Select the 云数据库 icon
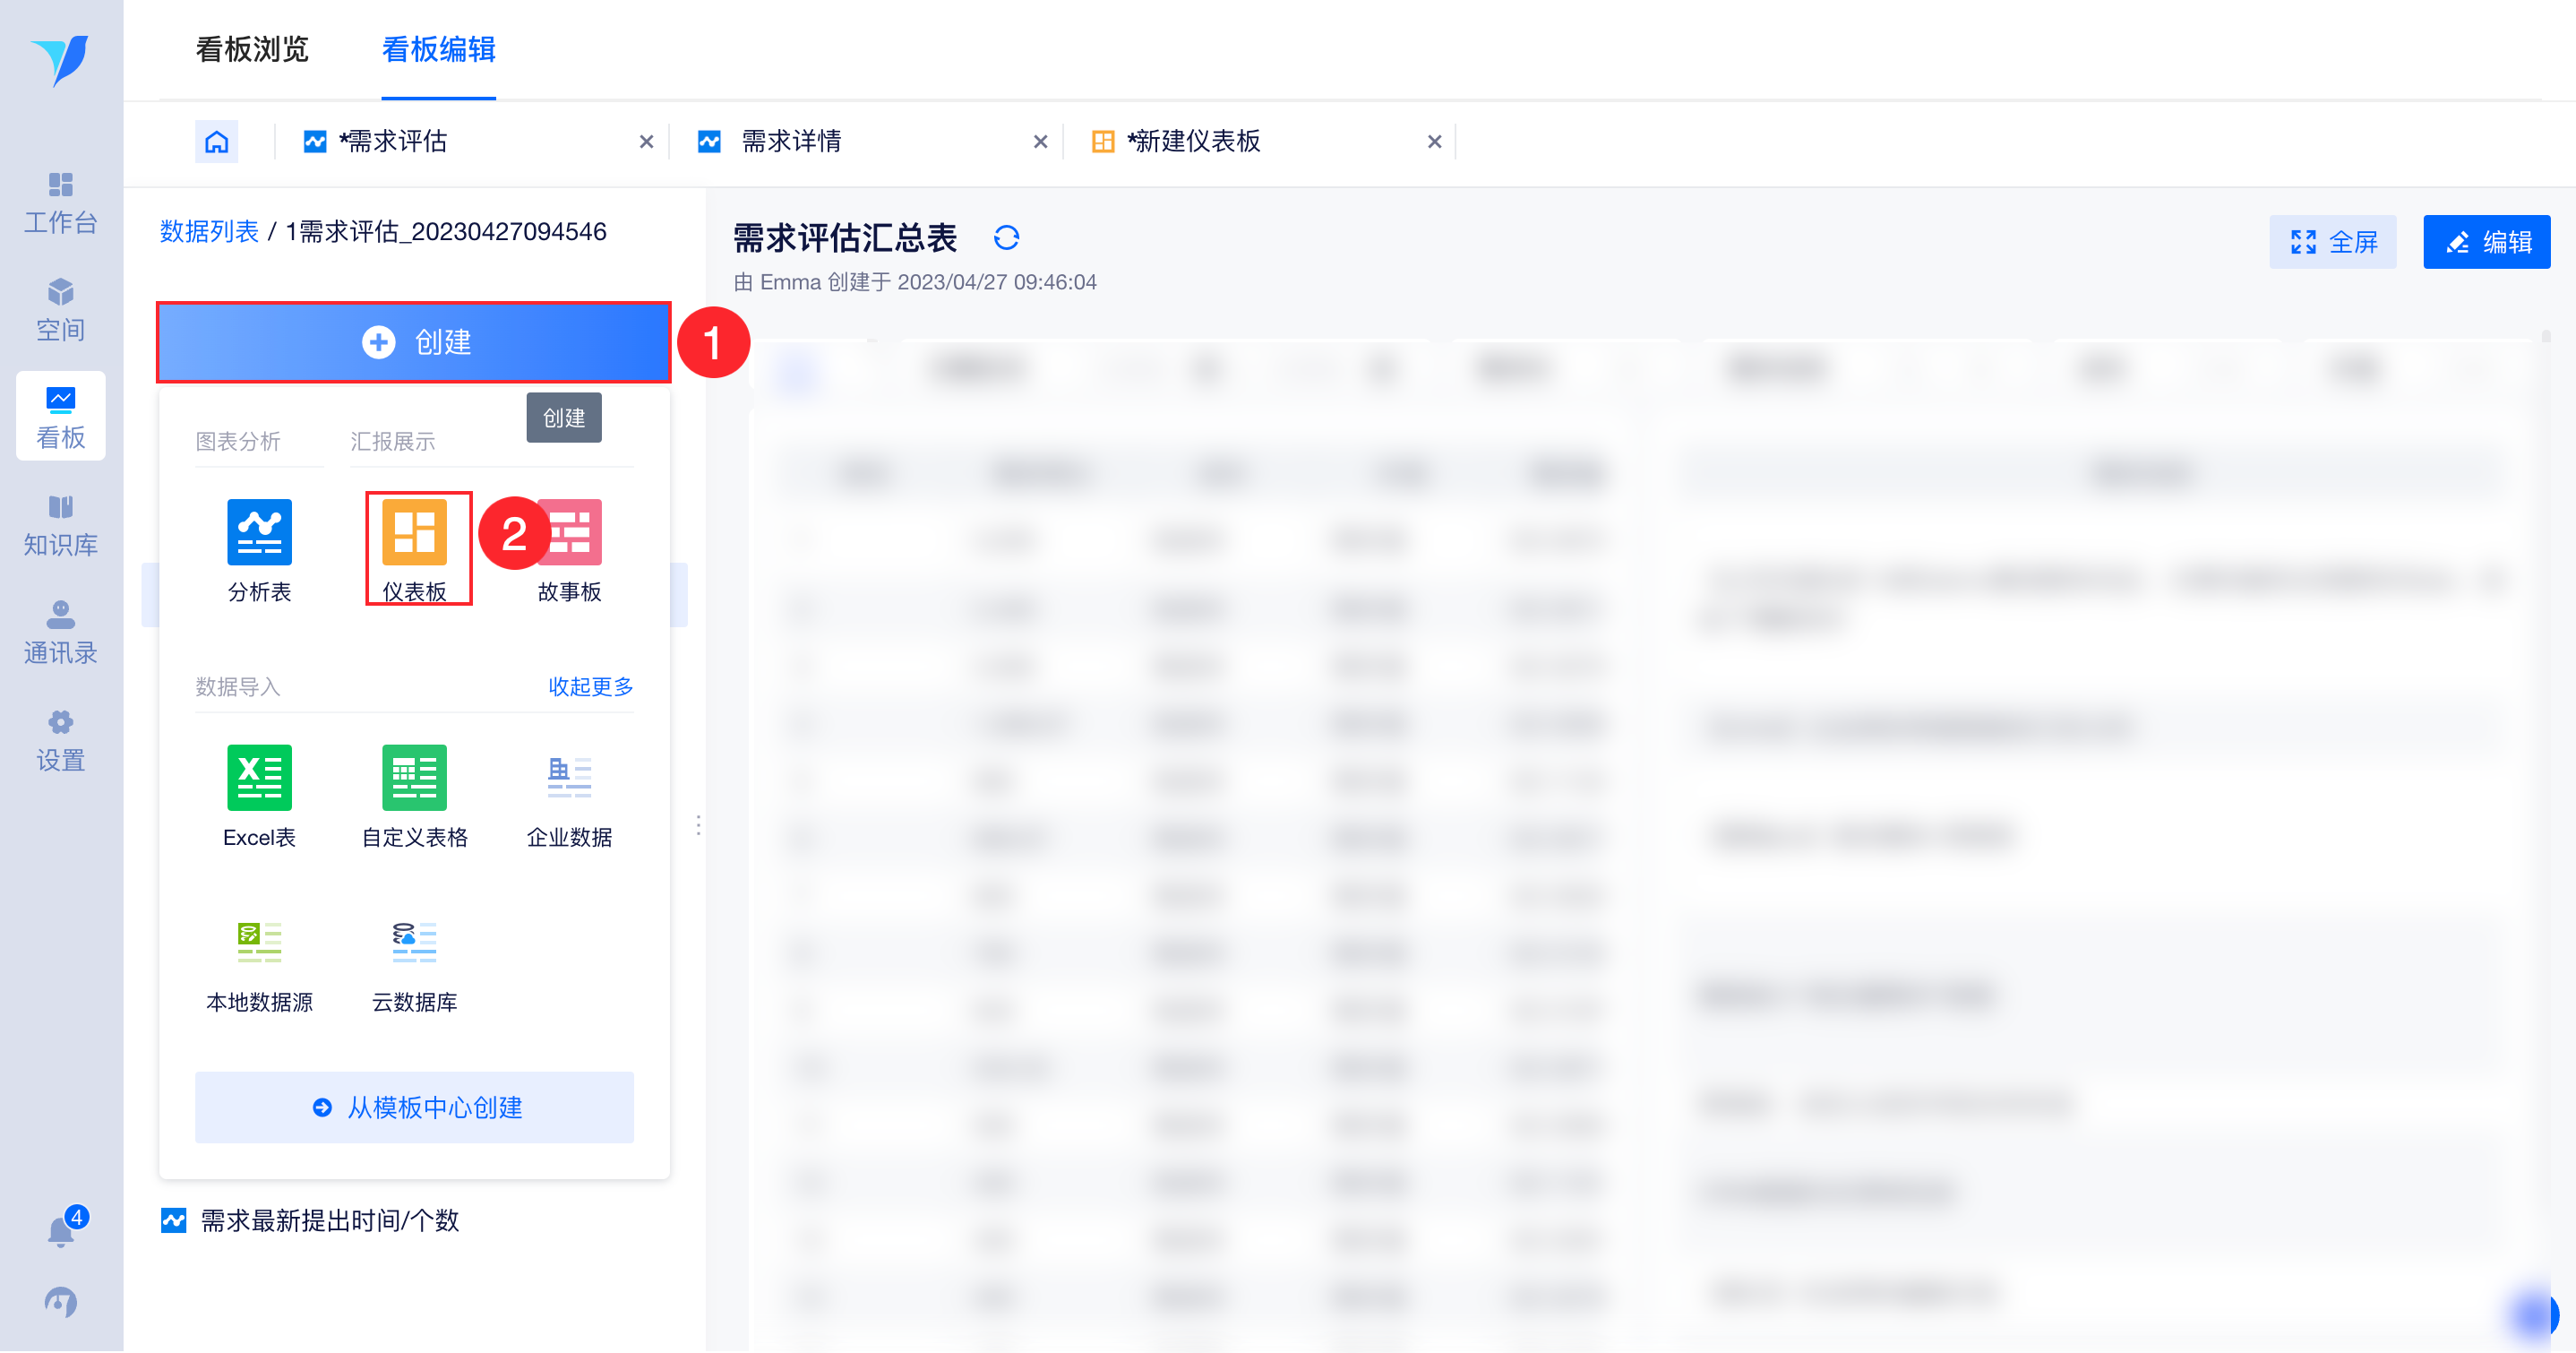2576x1353 pixels. coord(414,943)
